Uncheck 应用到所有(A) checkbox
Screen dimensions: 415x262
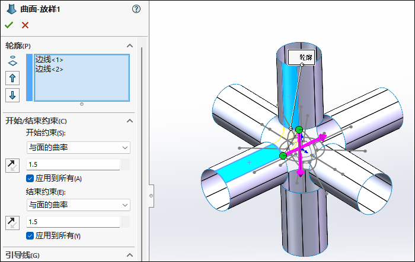[30, 179]
